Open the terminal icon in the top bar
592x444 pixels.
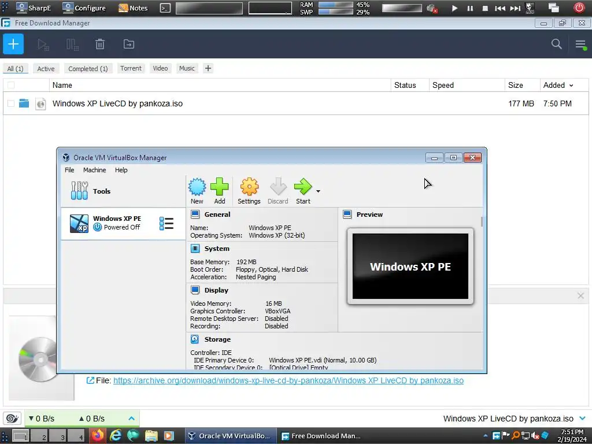point(165,8)
